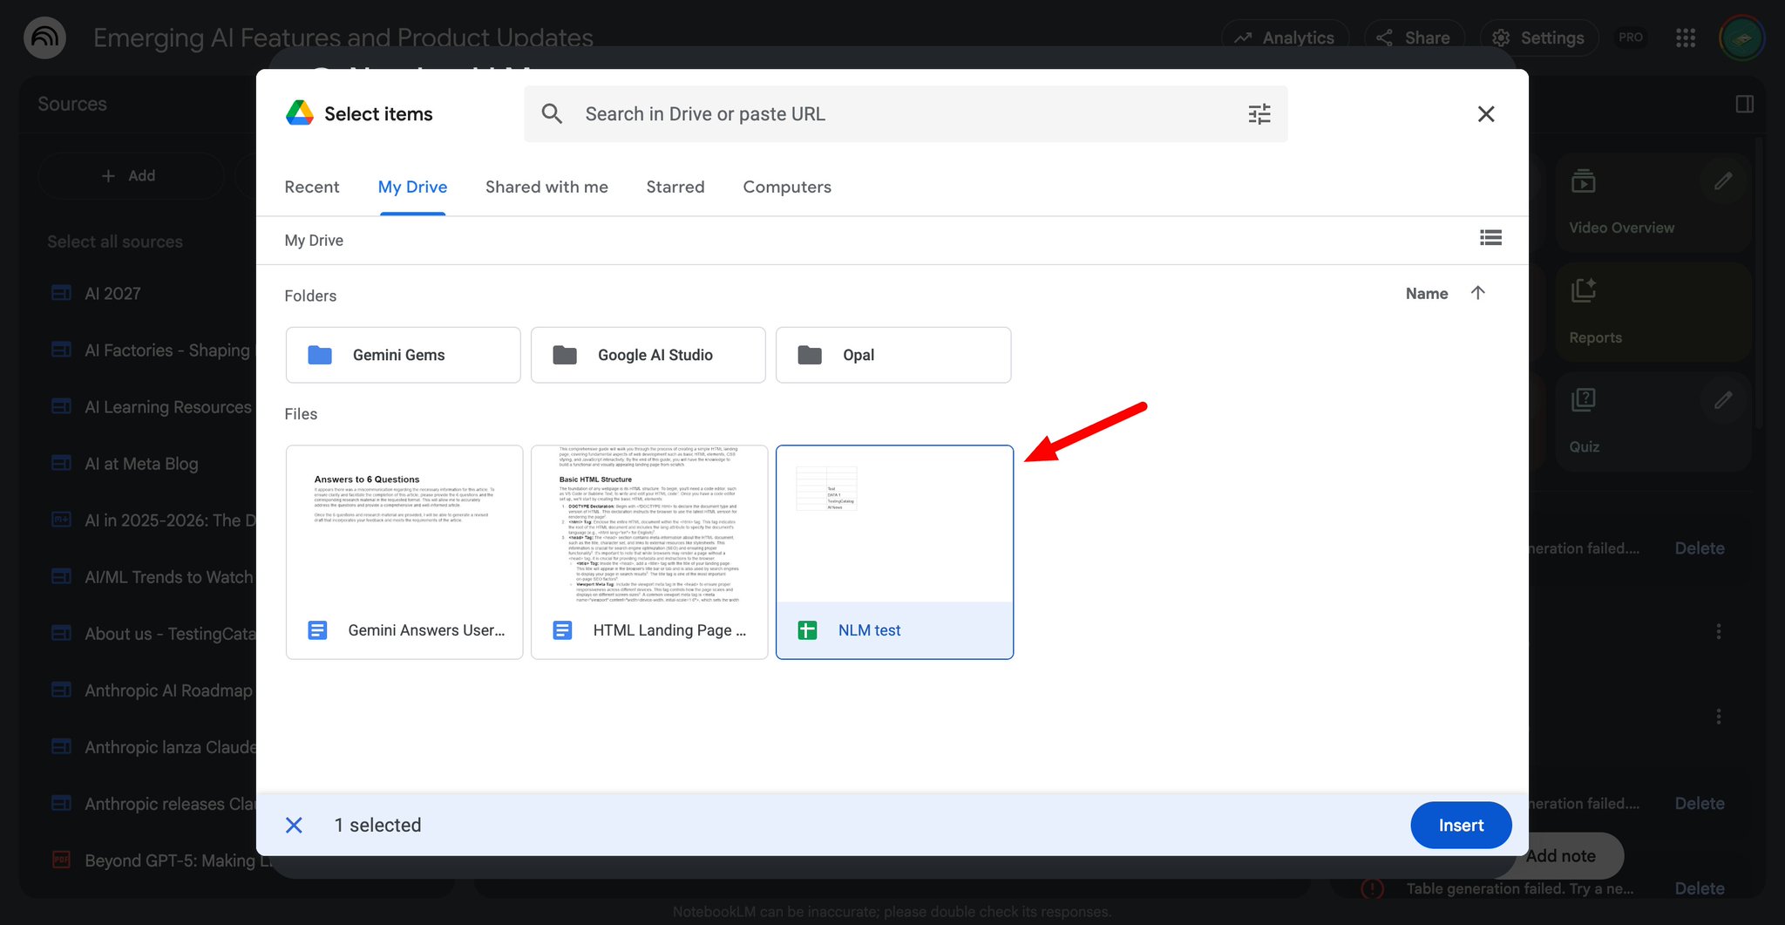The height and width of the screenshot is (925, 1785).
Task: Deselect the NLM test spreadsheet
Action: pos(894,552)
